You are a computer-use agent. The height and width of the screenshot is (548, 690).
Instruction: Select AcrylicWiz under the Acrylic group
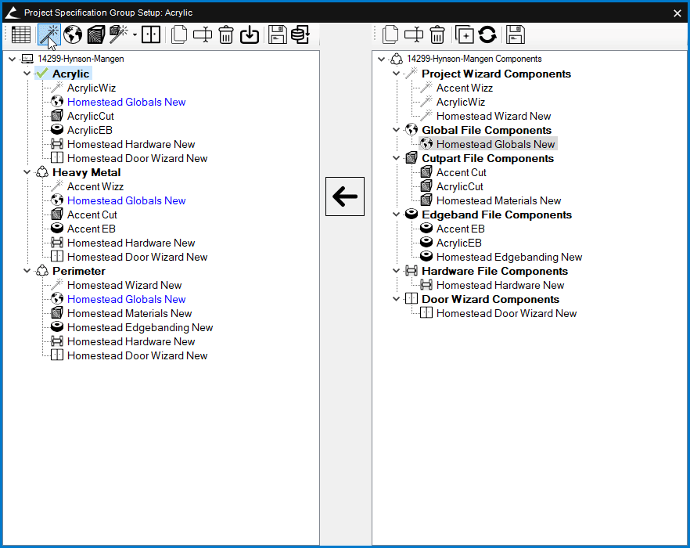[91, 88]
